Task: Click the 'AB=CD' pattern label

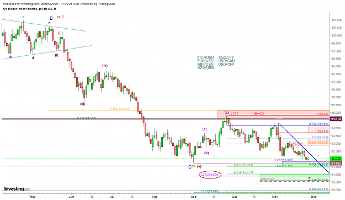Action: [x=258, y=114]
